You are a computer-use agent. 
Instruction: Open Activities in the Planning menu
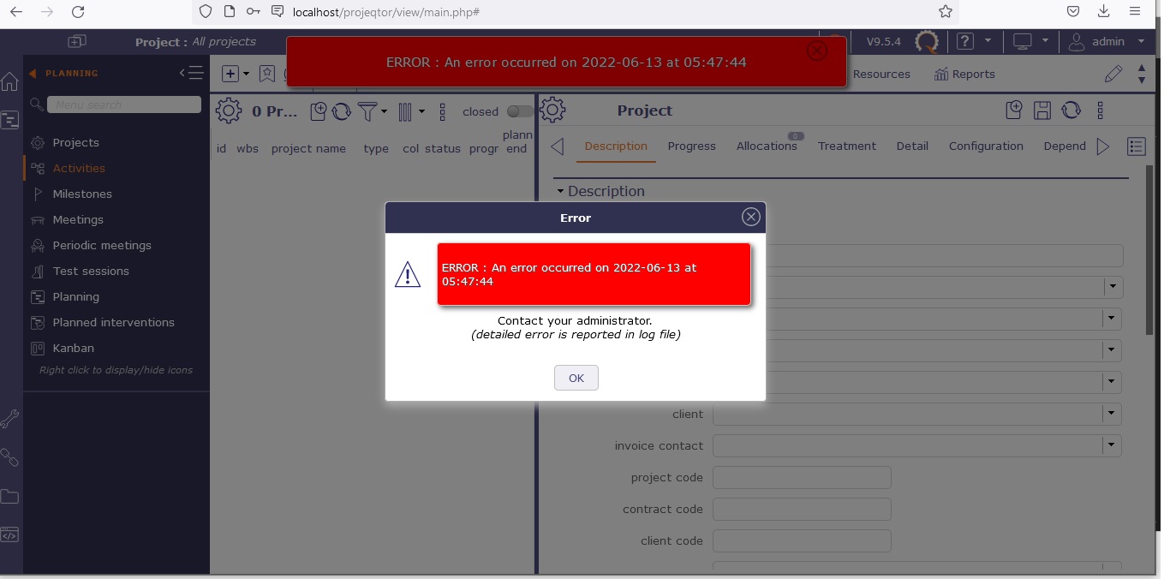(79, 168)
